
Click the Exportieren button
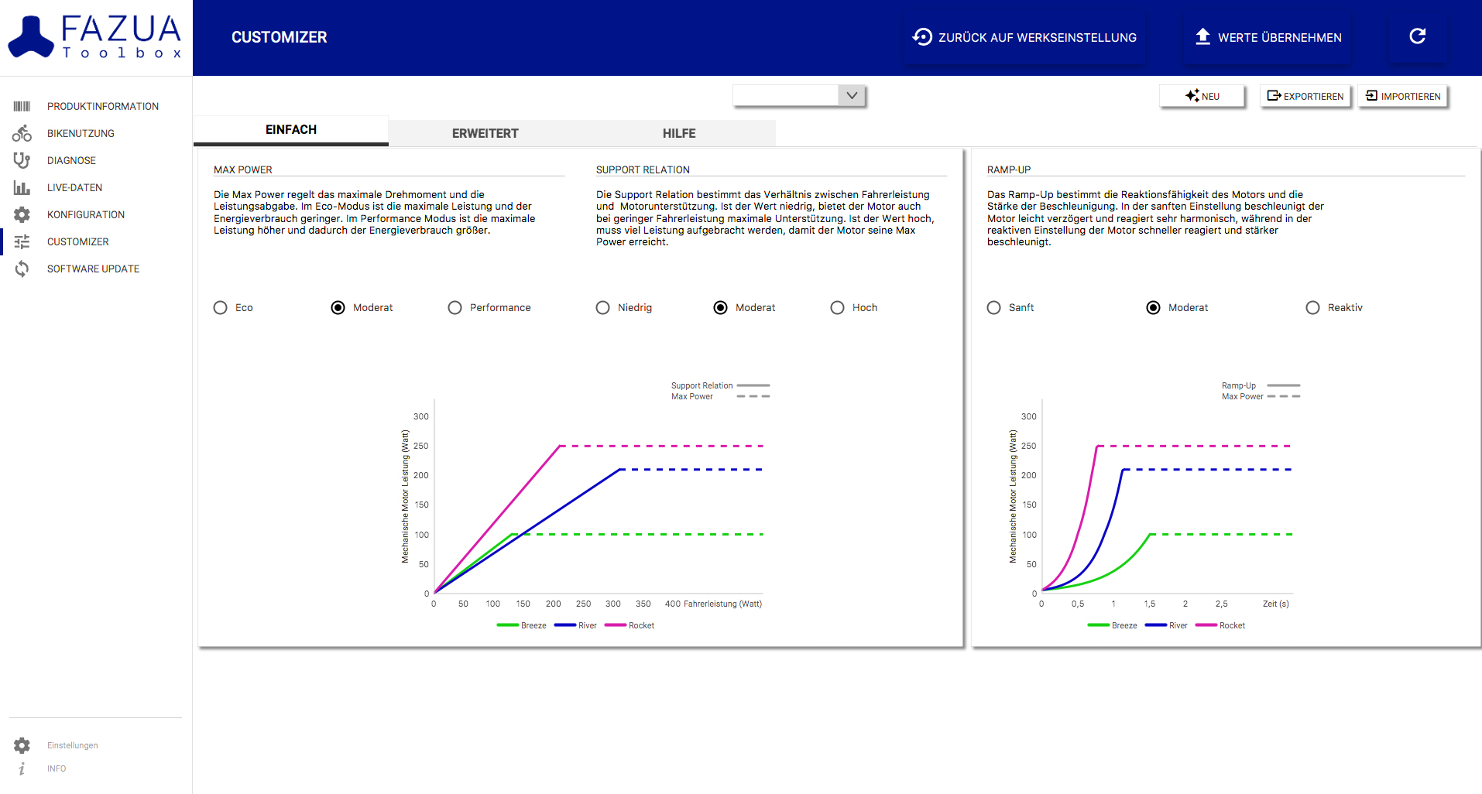pyautogui.click(x=1305, y=96)
